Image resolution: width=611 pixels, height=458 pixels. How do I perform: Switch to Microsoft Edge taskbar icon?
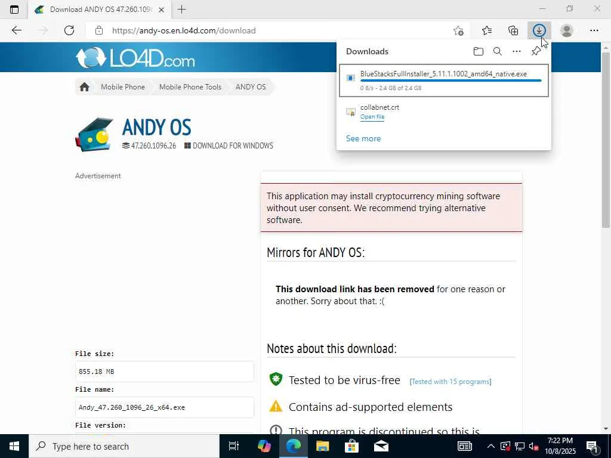point(294,446)
